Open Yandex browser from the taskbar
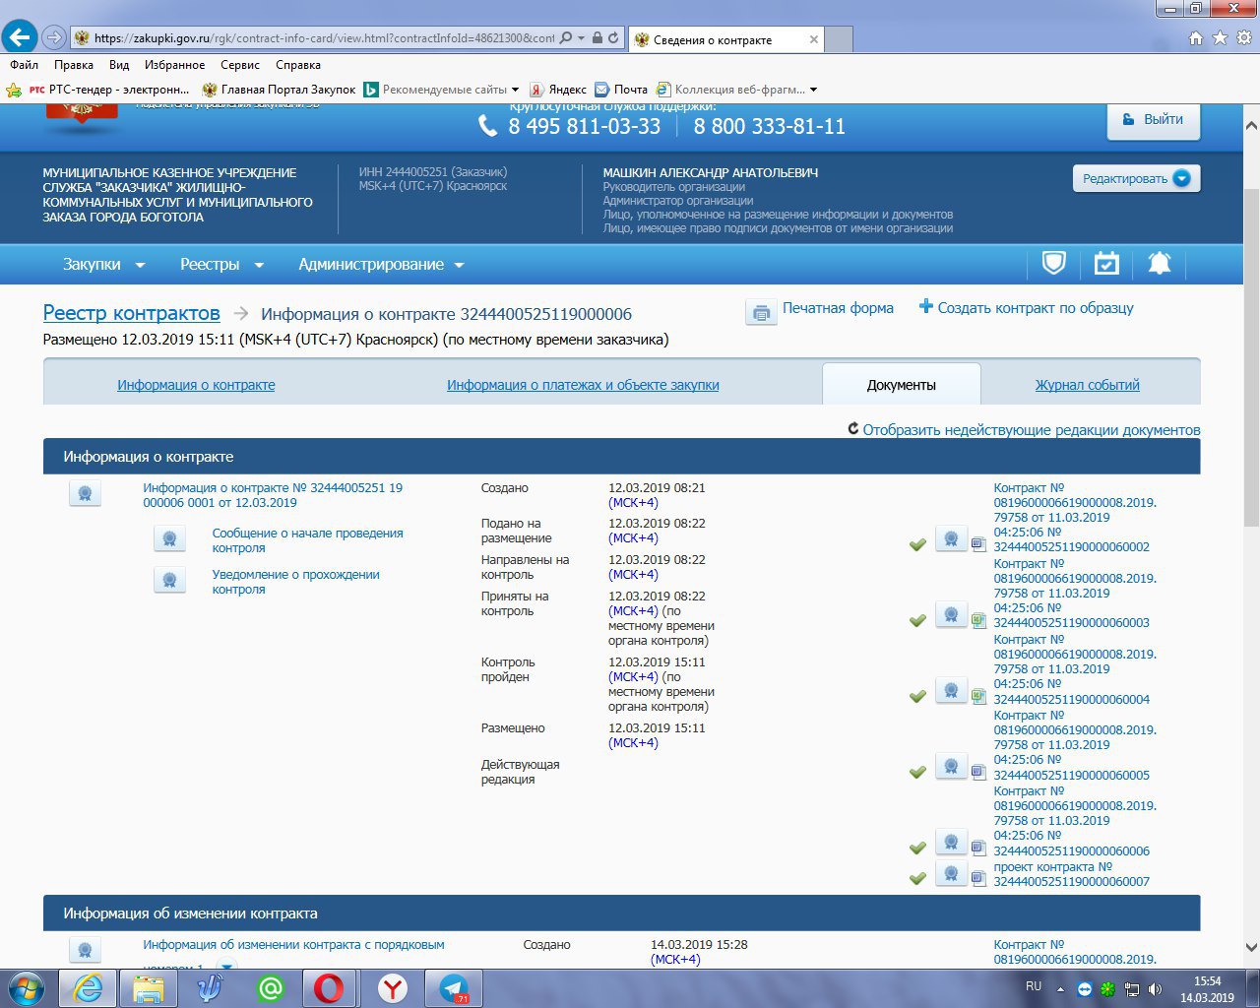This screenshot has width=1260, height=1008. coord(392,987)
